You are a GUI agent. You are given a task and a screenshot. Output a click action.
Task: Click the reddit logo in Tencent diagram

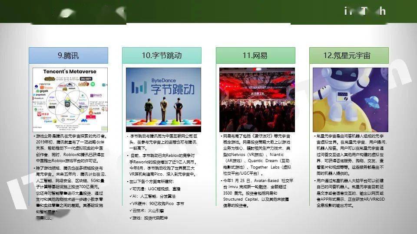pos(95,113)
